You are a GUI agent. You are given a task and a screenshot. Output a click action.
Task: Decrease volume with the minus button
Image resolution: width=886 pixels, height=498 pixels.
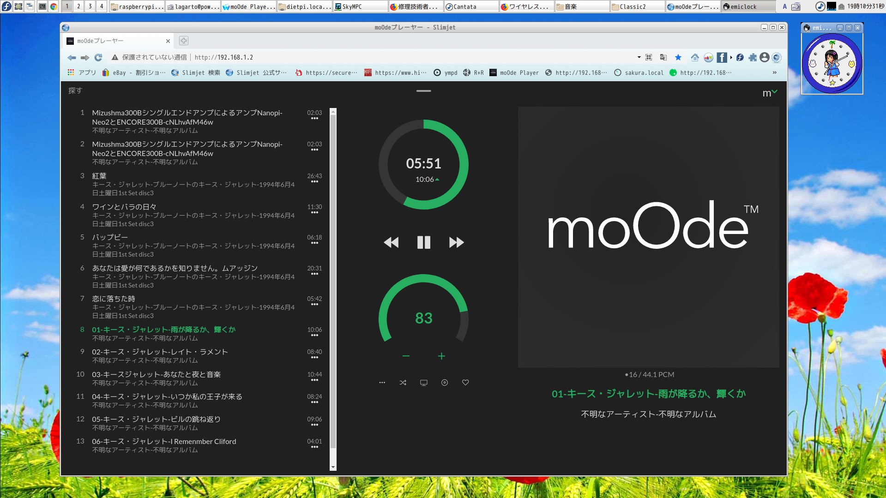(x=406, y=356)
